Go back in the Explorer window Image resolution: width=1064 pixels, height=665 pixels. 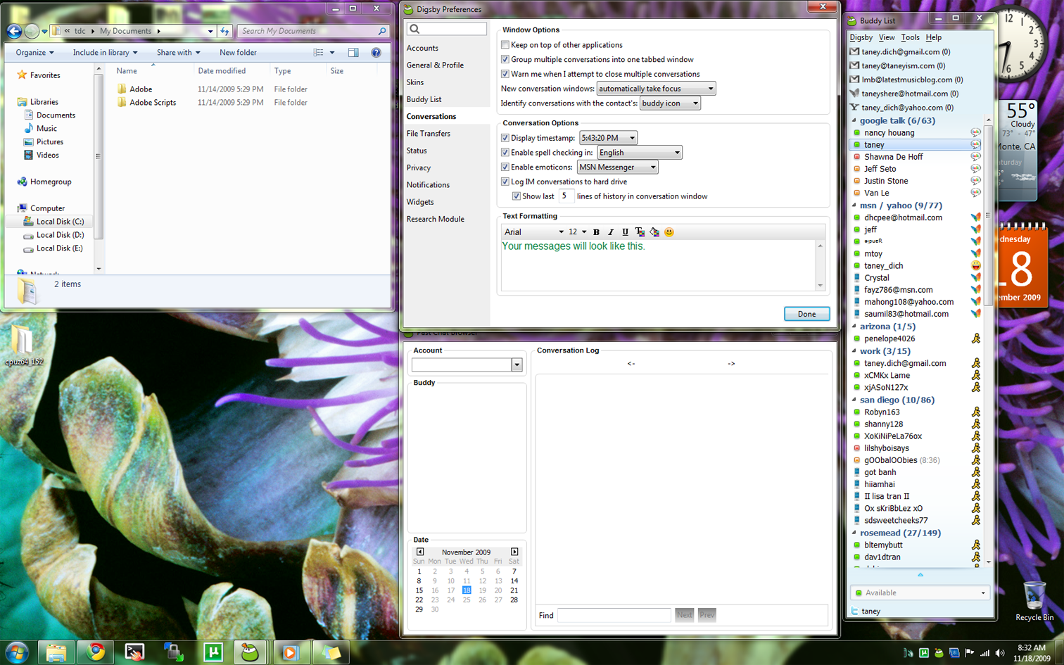13,31
